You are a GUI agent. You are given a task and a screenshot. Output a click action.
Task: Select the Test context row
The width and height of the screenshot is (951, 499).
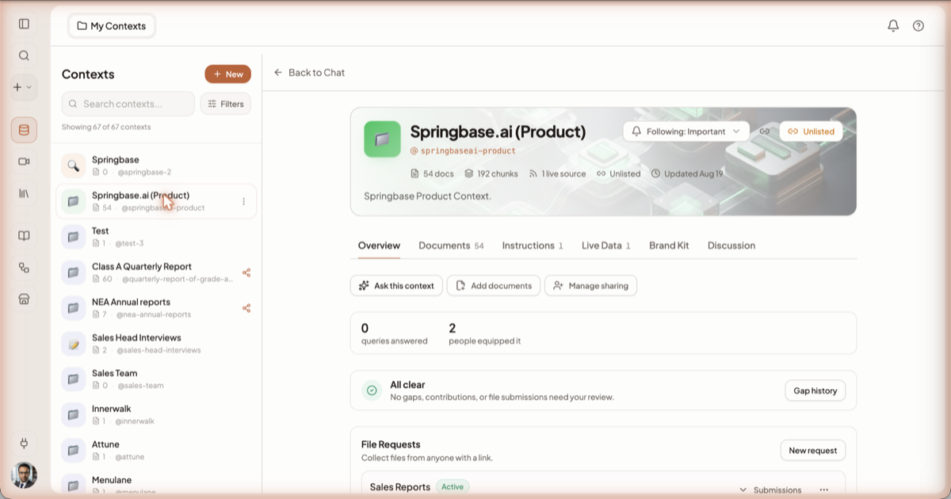156,237
